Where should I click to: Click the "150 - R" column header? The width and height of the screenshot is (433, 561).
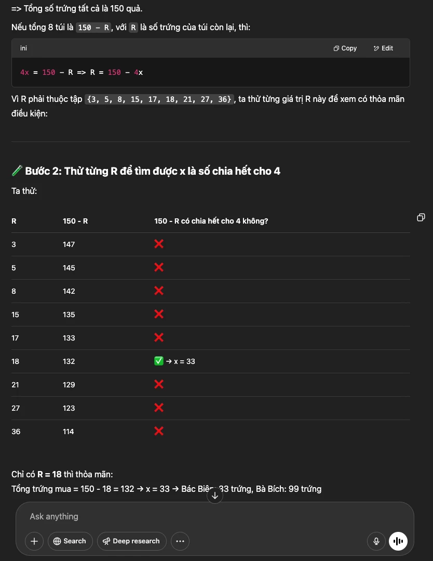pyautogui.click(x=75, y=221)
